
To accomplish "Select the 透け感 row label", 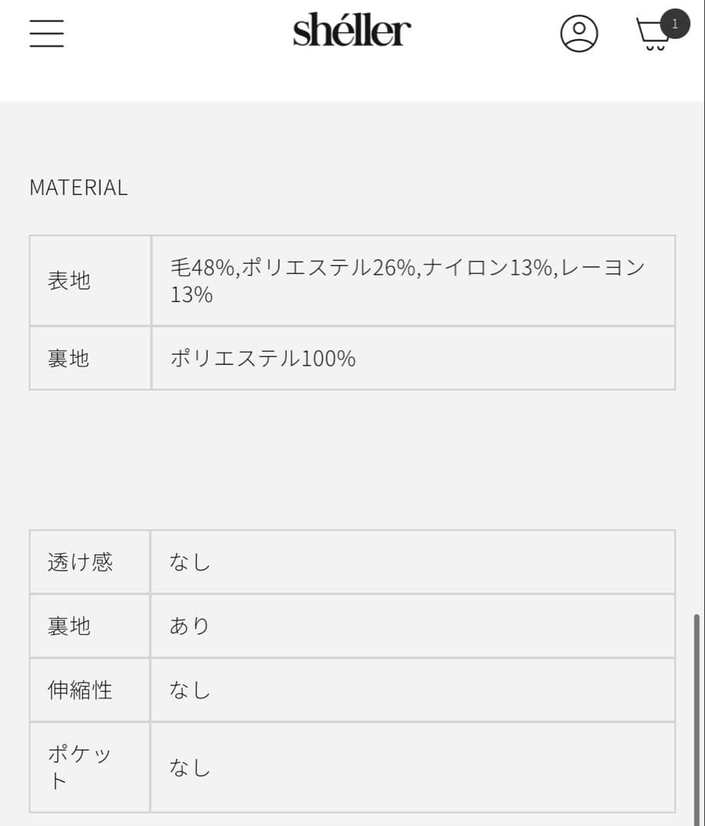I will (80, 562).
